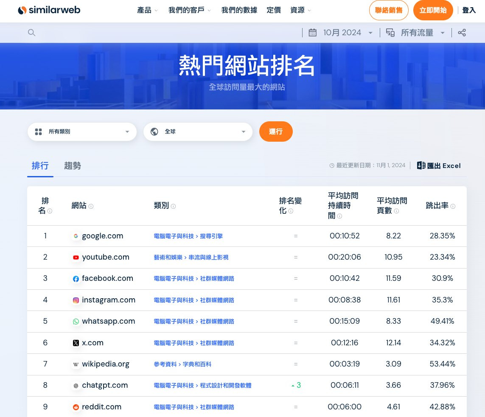Click the youtube.com favicon
This screenshot has width=485, height=417.
point(76,257)
